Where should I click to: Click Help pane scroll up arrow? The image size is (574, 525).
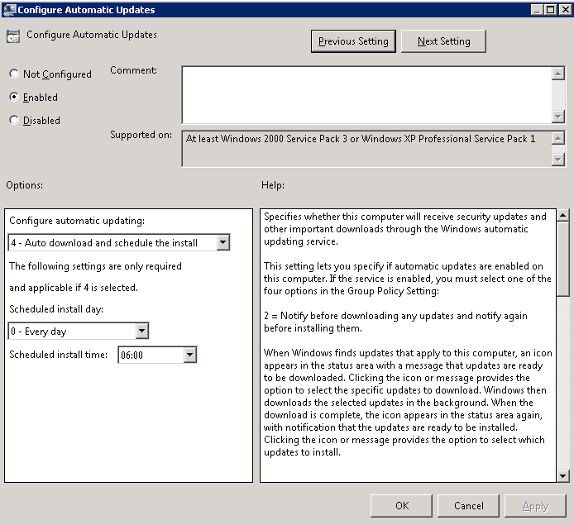click(x=562, y=215)
